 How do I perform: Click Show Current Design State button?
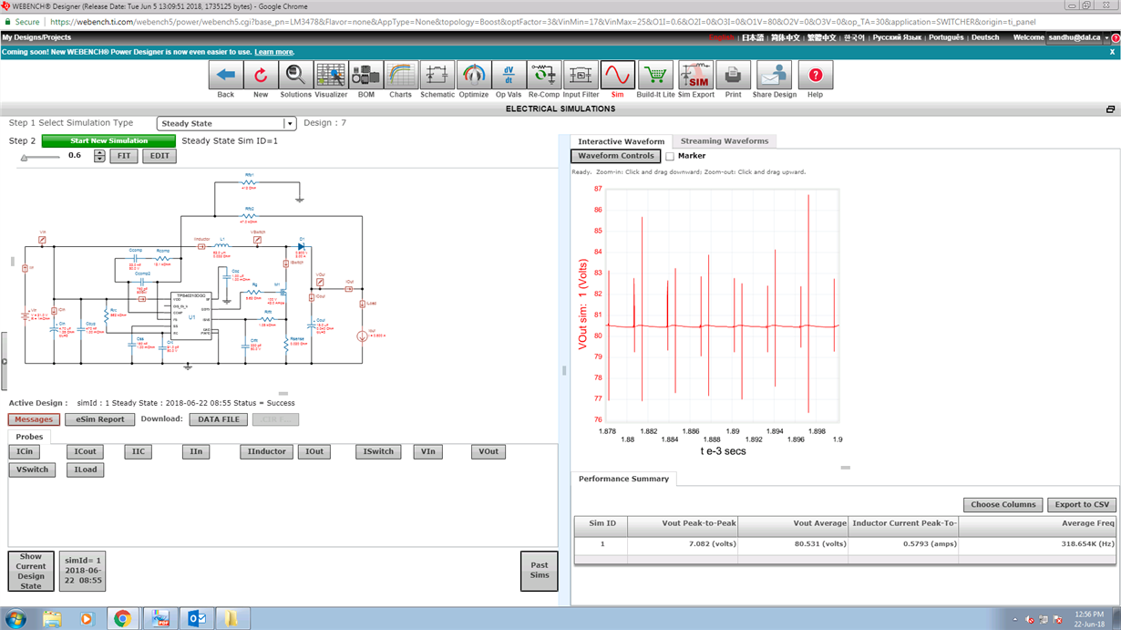[31, 571]
